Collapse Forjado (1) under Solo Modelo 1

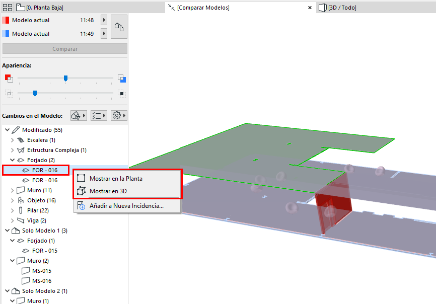12,241
